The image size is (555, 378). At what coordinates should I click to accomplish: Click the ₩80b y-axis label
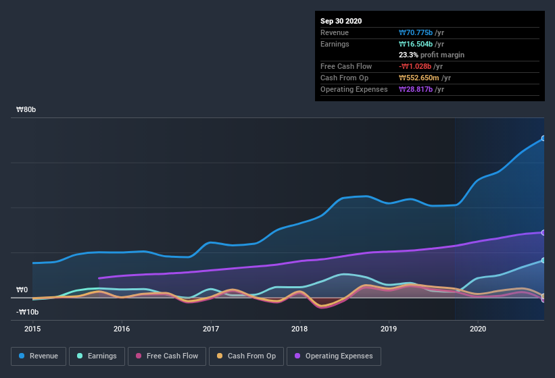[x=26, y=109]
